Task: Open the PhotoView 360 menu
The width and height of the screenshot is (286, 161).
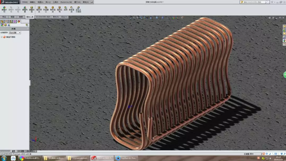Action: [66, 2]
